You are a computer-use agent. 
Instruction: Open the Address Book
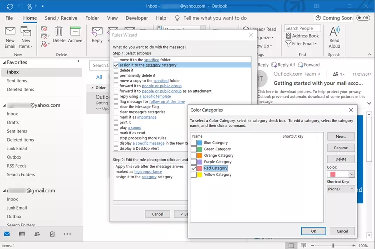click(x=302, y=36)
